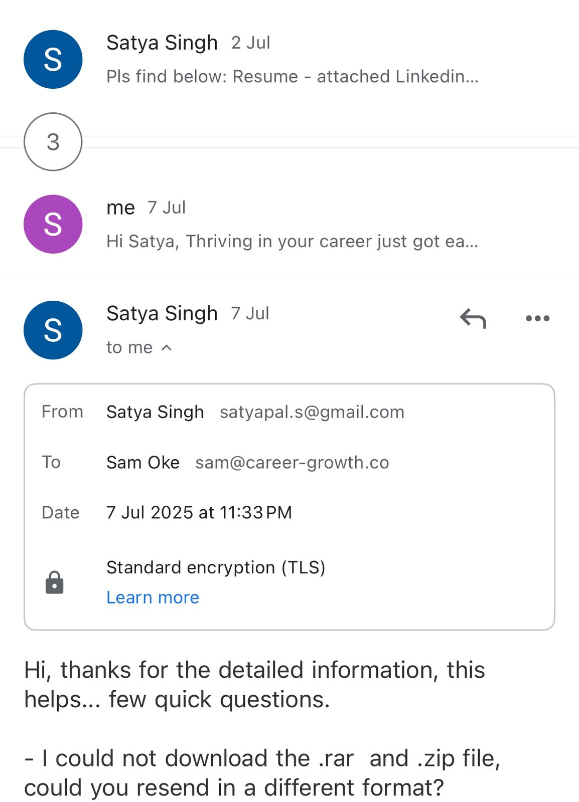Tap recipient address sam@career-growth.co
Screen dimensions: 579x802
[x=292, y=463]
